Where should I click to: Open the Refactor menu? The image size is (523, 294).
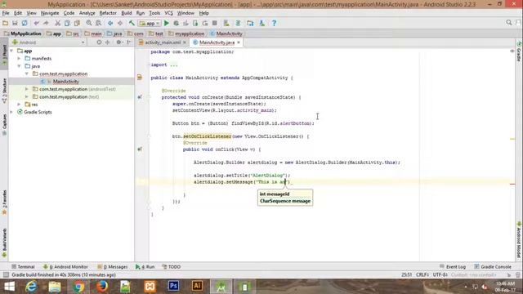[108, 13]
